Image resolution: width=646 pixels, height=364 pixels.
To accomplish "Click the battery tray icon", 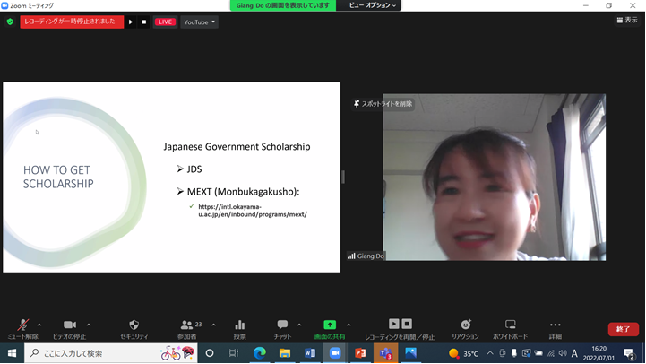I will coord(538,353).
